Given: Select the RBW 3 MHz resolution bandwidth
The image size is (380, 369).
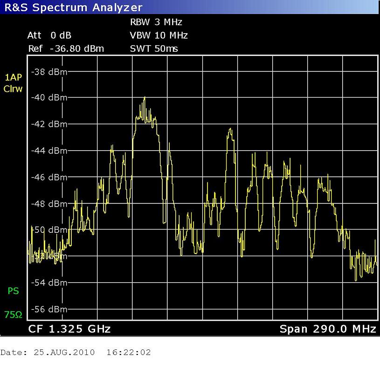Looking at the screenshot, I should (x=156, y=22).
